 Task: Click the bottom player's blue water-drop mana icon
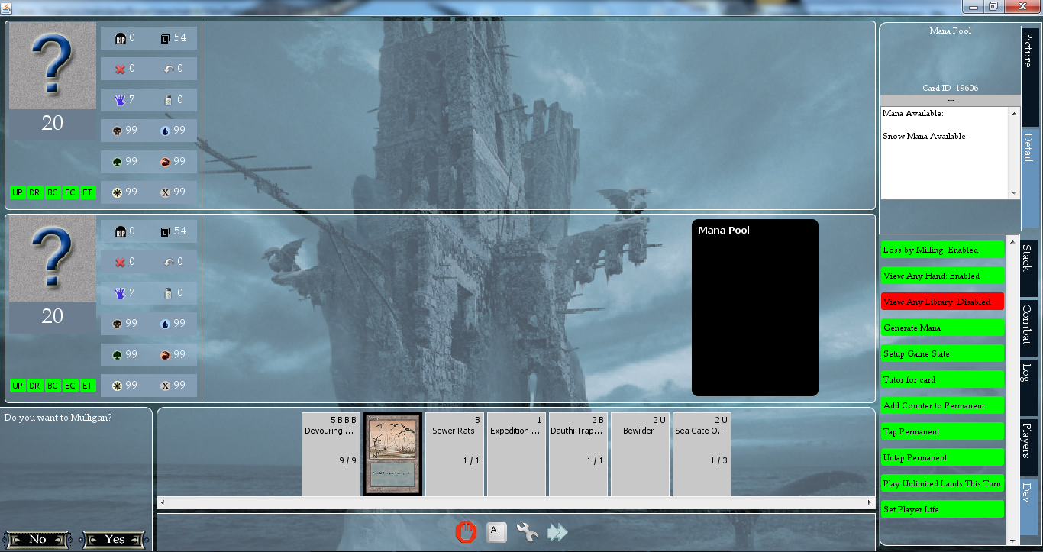click(x=165, y=324)
